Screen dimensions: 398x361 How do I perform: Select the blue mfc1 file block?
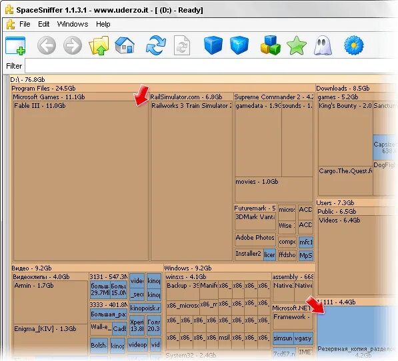click(306, 242)
